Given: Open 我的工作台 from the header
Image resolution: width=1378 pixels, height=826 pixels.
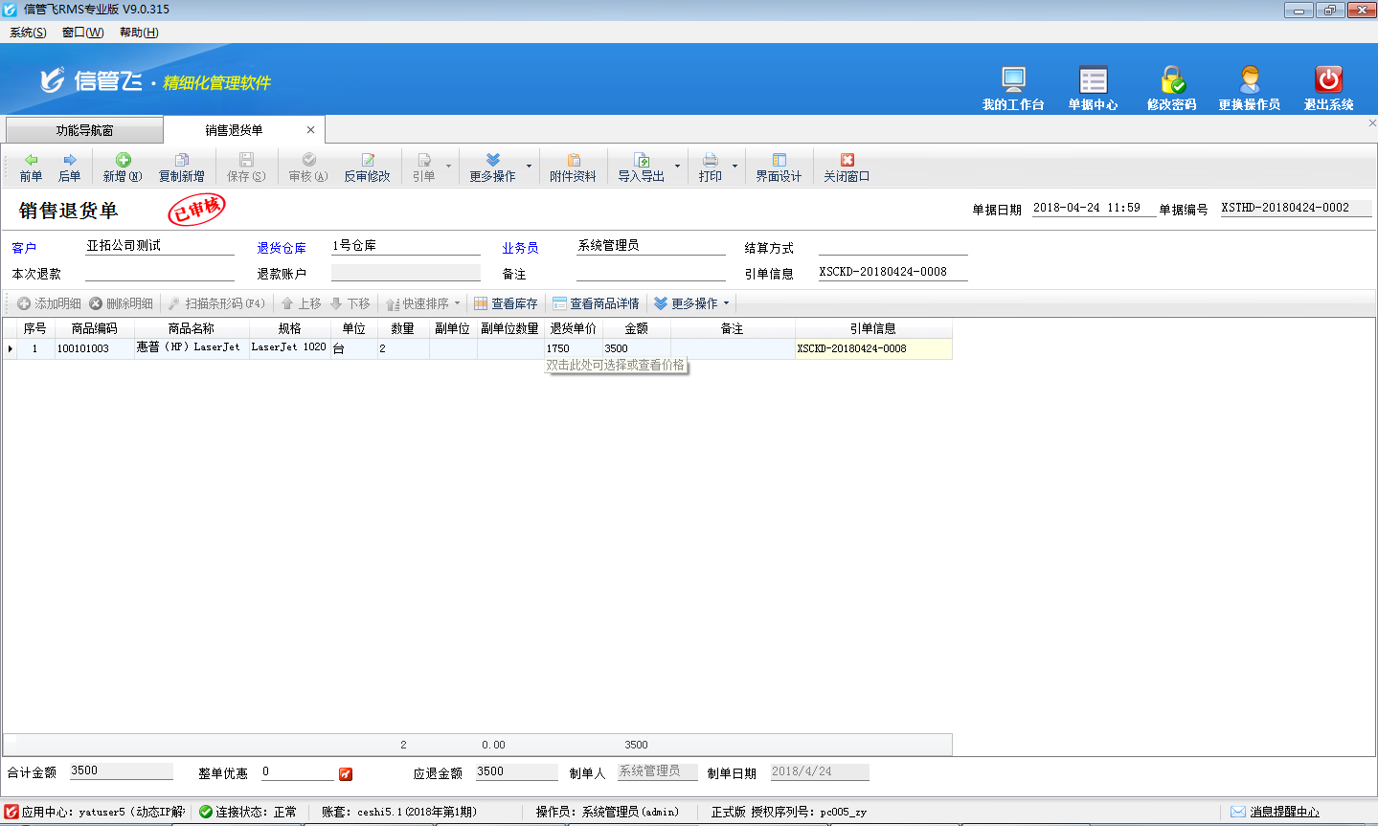Looking at the screenshot, I should pyautogui.click(x=1012, y=80).
